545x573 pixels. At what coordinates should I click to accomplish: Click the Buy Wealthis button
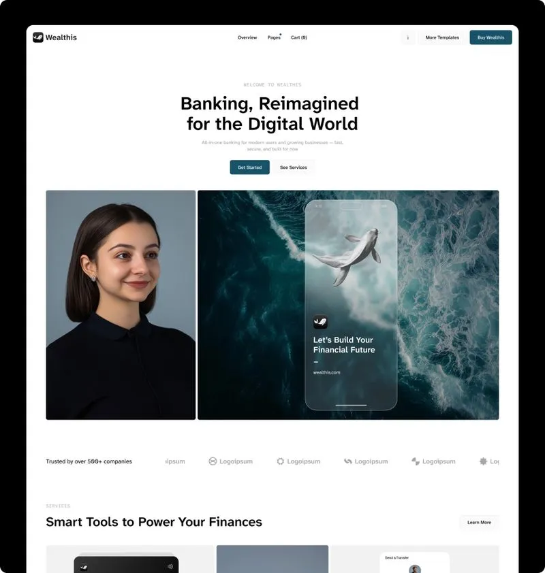pyautogui.click(x=490, y=37)
